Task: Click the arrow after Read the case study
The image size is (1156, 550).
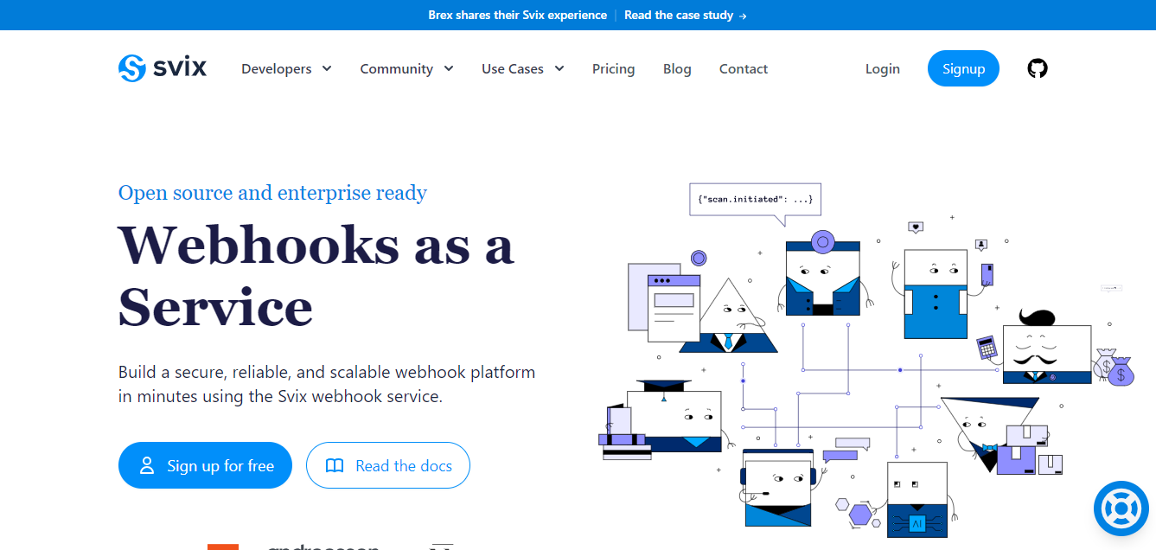Action: (x=743, y=16)
